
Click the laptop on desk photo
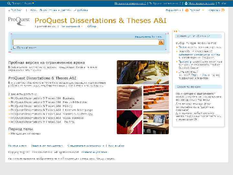(x=156, y=122)
